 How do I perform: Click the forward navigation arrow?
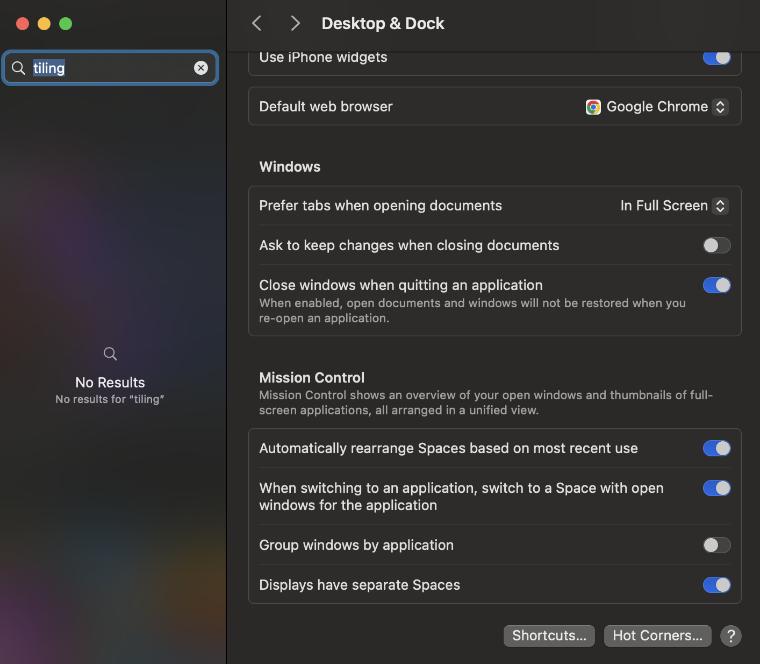point(295,23)
